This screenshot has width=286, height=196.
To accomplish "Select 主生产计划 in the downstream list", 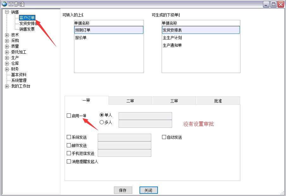I will point(172,38).
